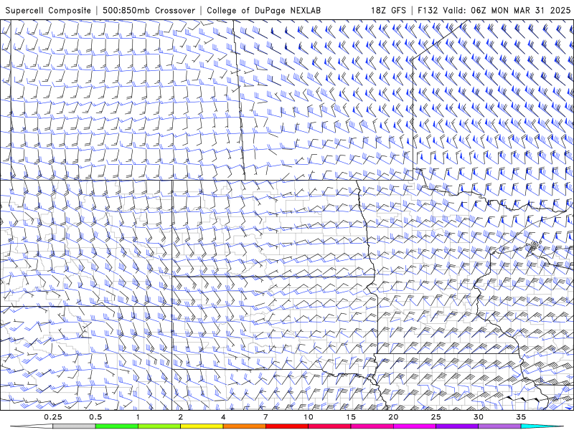Click the green legend swatch between 0.5 and 1
Screen dimensions: 574x430
click(117, 426)
